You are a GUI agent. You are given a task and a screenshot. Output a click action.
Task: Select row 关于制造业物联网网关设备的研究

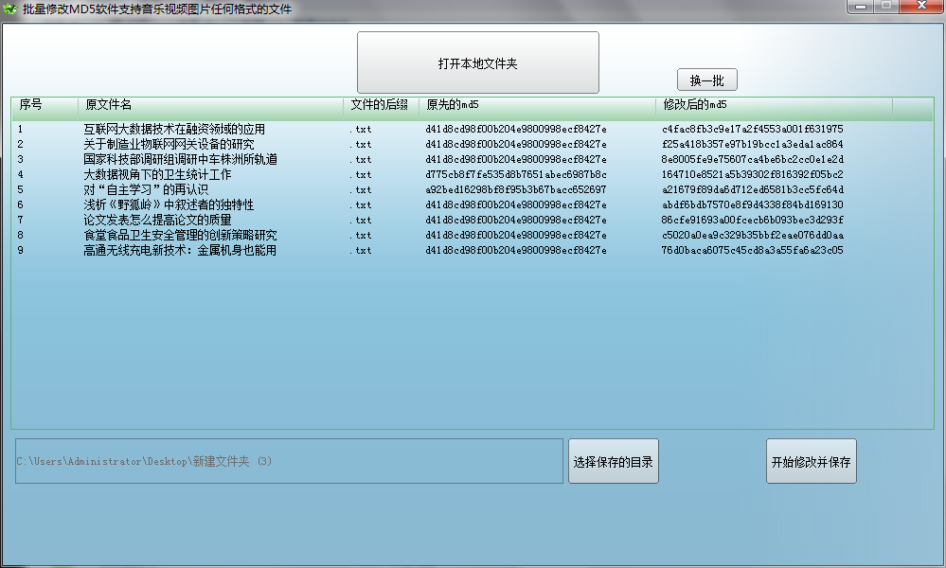click(169, 144)
